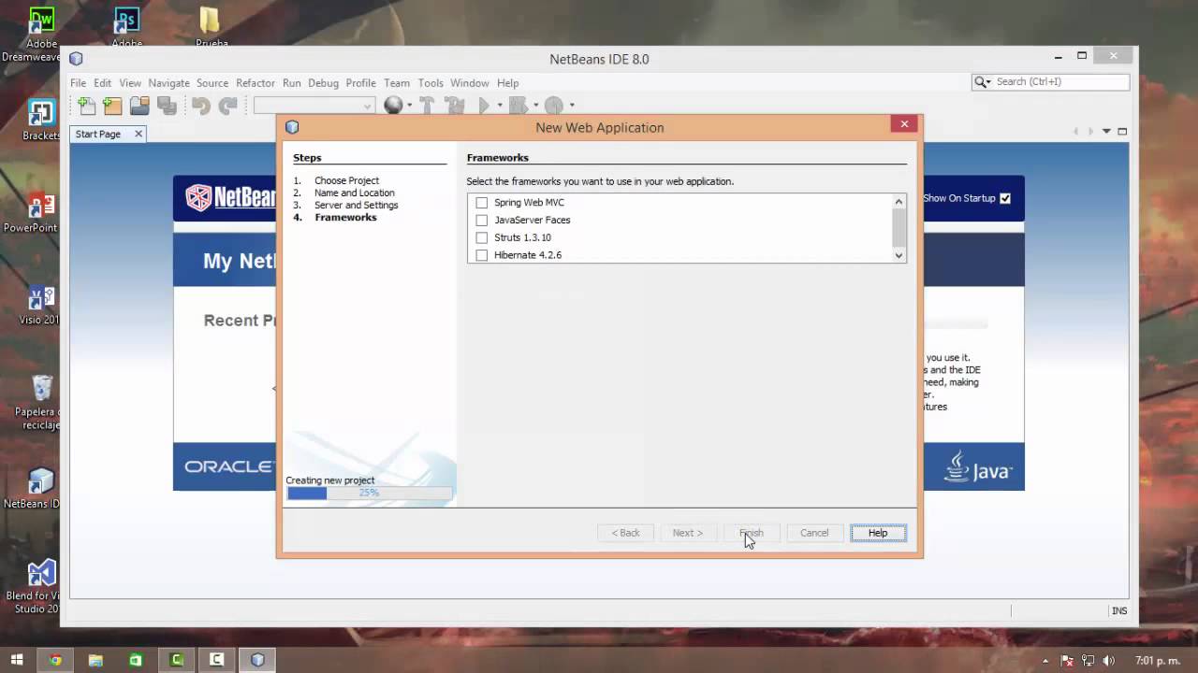Image resolution: width=1198 pixels, height=673 pixels.
Task: Open the Tools menu
Action: [431, 83]
